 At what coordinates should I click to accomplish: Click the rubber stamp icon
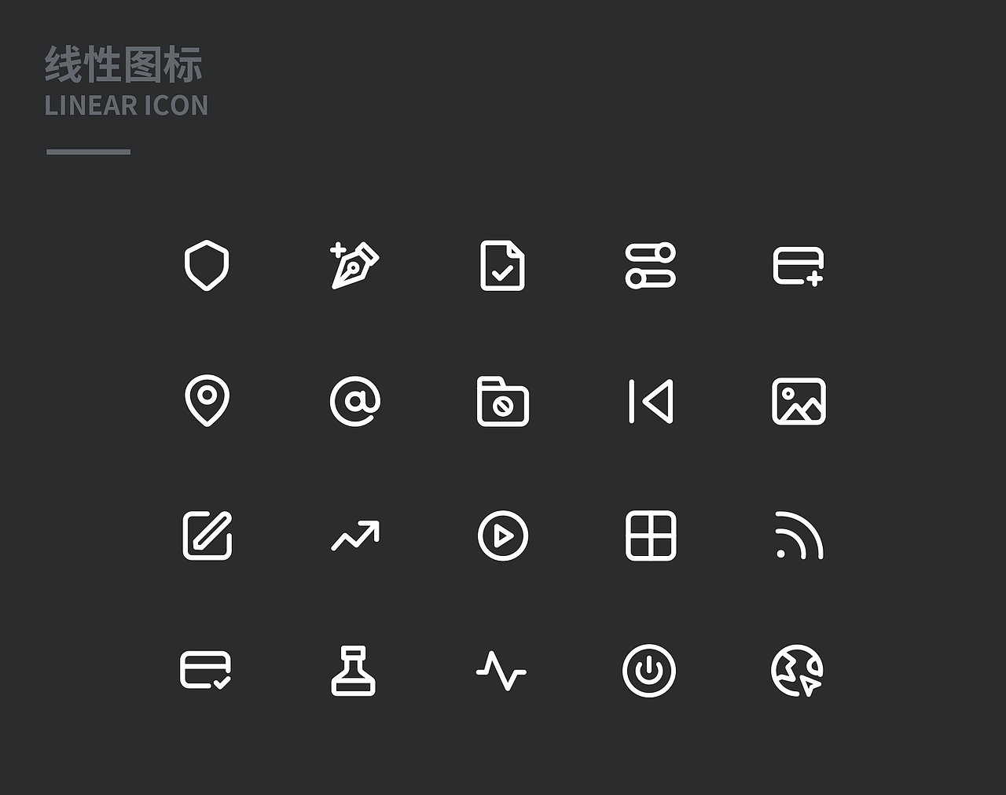tap(354, 671)
